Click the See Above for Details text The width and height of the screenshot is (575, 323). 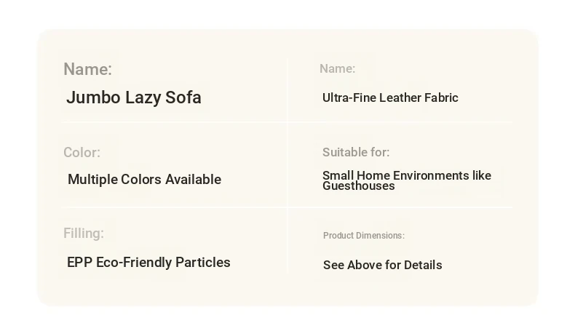(x=382, y=265)
